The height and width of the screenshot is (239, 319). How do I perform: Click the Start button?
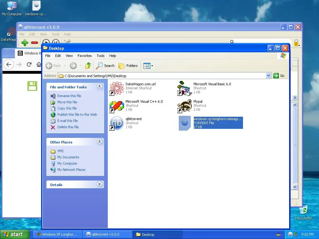15,234
